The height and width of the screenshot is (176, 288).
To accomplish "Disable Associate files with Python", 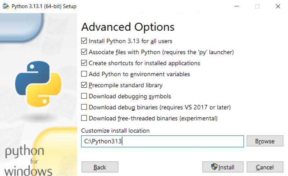I will [84, 52].
